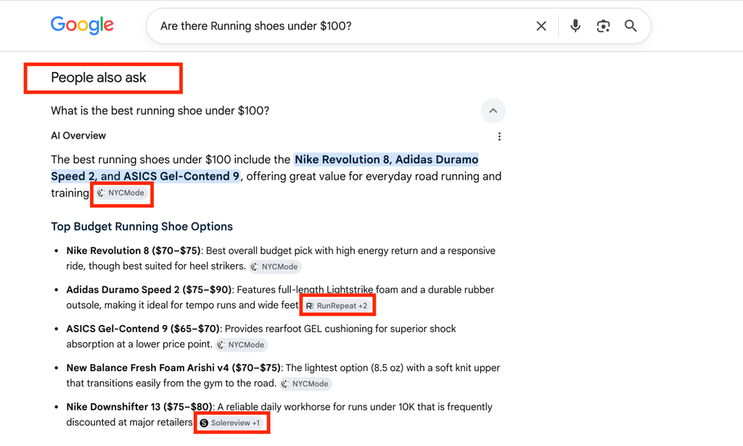
Task: Collapse the best running shoe question chevron
Action: pos(493,111)
